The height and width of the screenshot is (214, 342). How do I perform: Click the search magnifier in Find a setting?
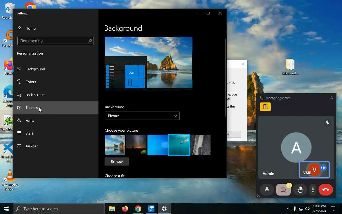90,41
